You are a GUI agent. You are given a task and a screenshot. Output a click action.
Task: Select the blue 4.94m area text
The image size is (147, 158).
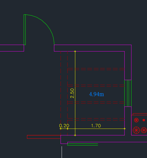(97, 94)
